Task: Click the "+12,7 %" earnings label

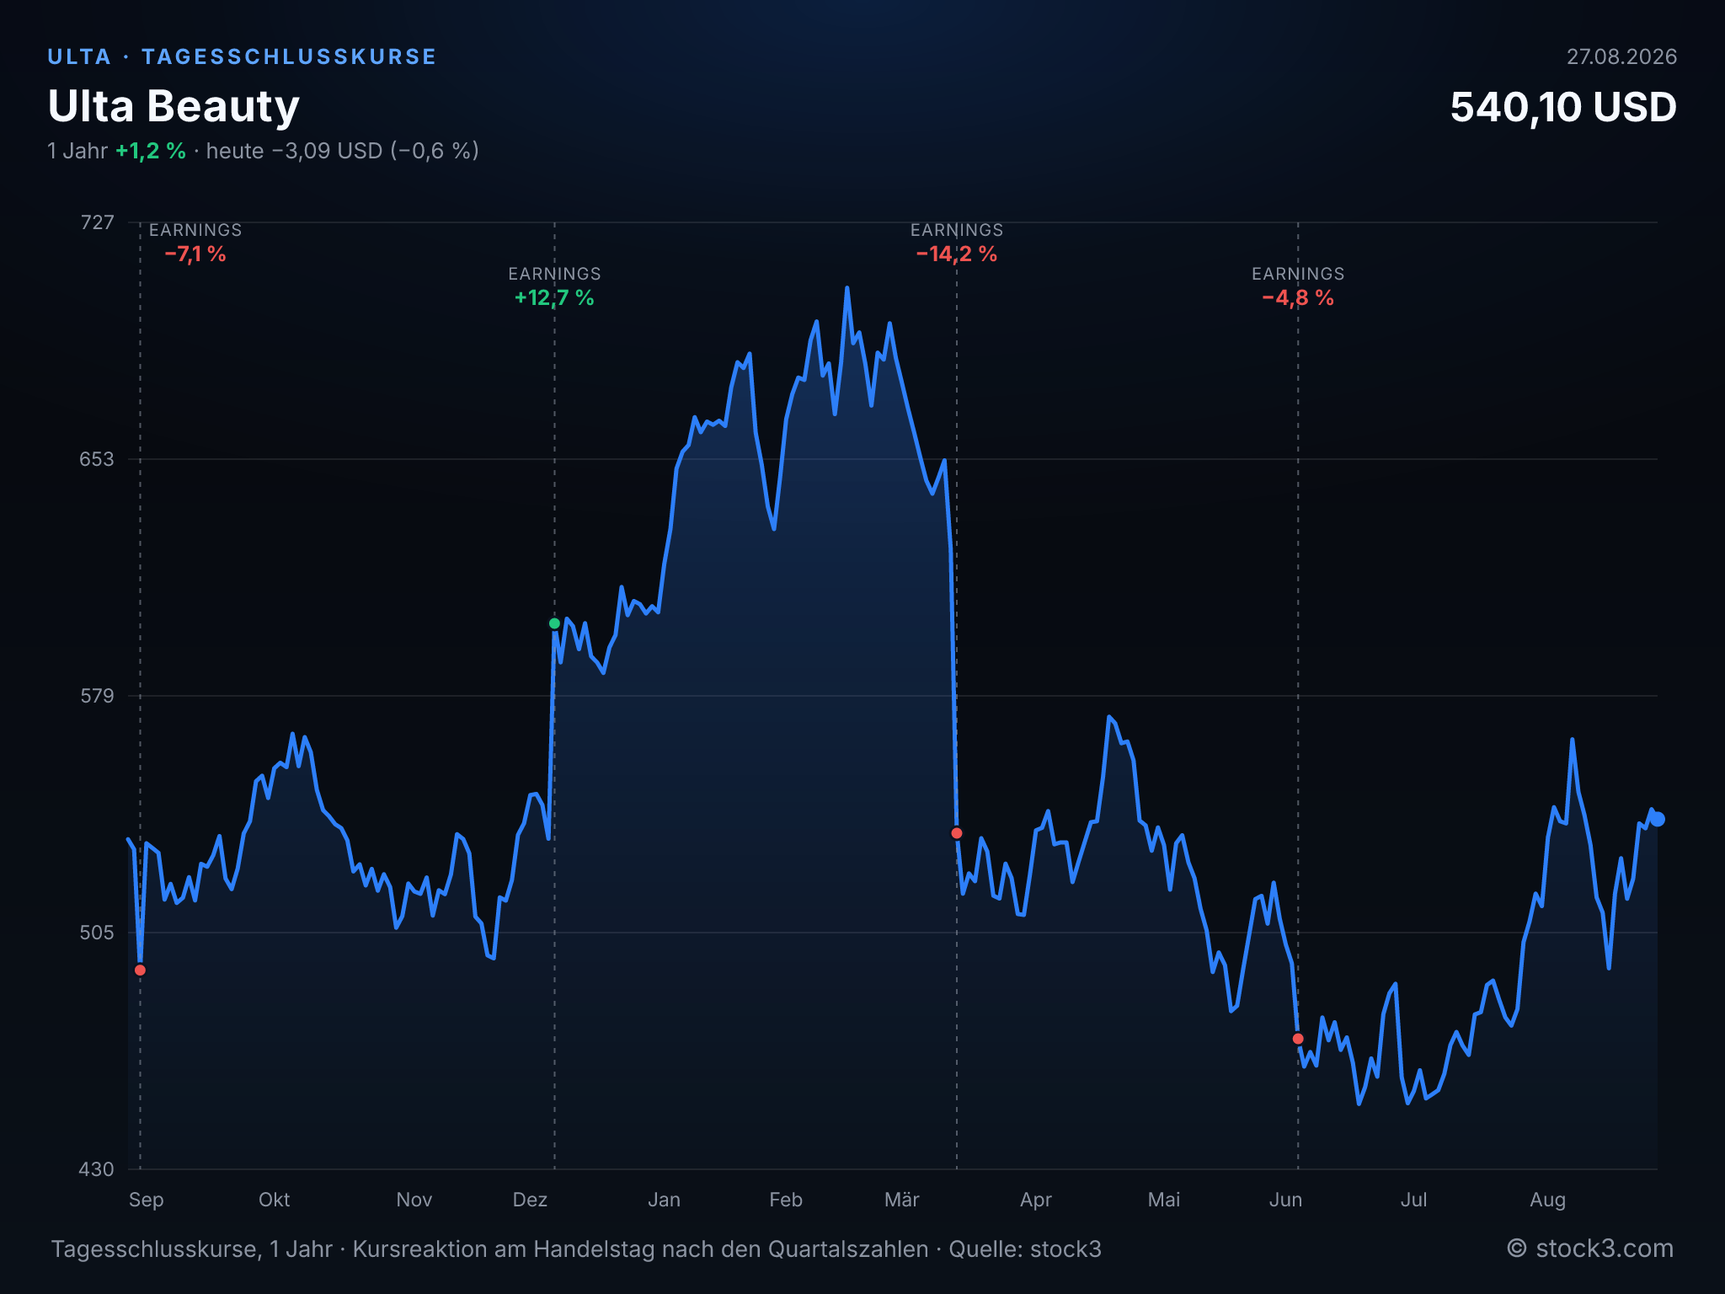Action: (554, 298)
